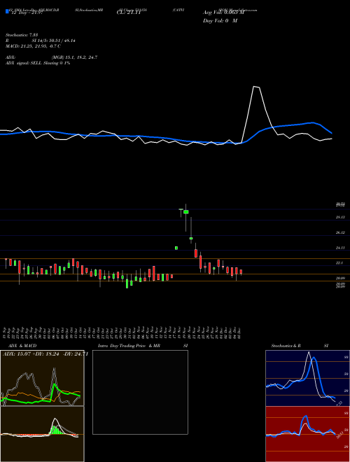The width and height of the screenshot is (350, 462).
Task: Click the blue 12 Day SMA legend square
Action: [x=7, y=11]
